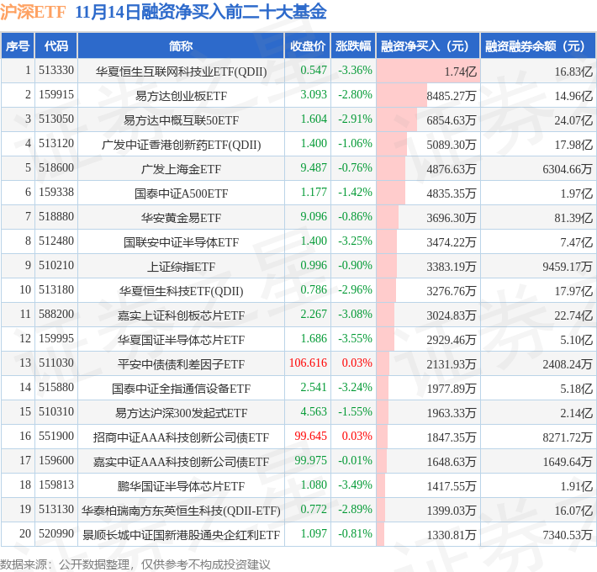Select the 106.616 closing price cell
Image resolution: width=597 pixels, height=572 pixels.
pos(308,363)
